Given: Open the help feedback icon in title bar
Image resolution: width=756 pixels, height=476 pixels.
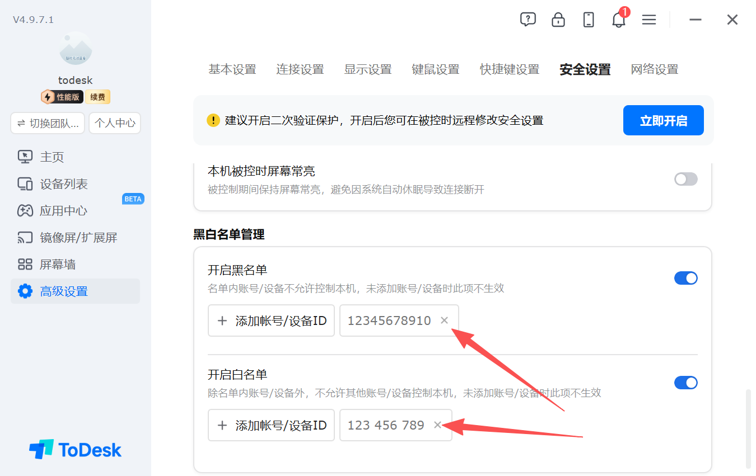Looking at the screenshot, I should pyautogui.click(x=528, y=20).
